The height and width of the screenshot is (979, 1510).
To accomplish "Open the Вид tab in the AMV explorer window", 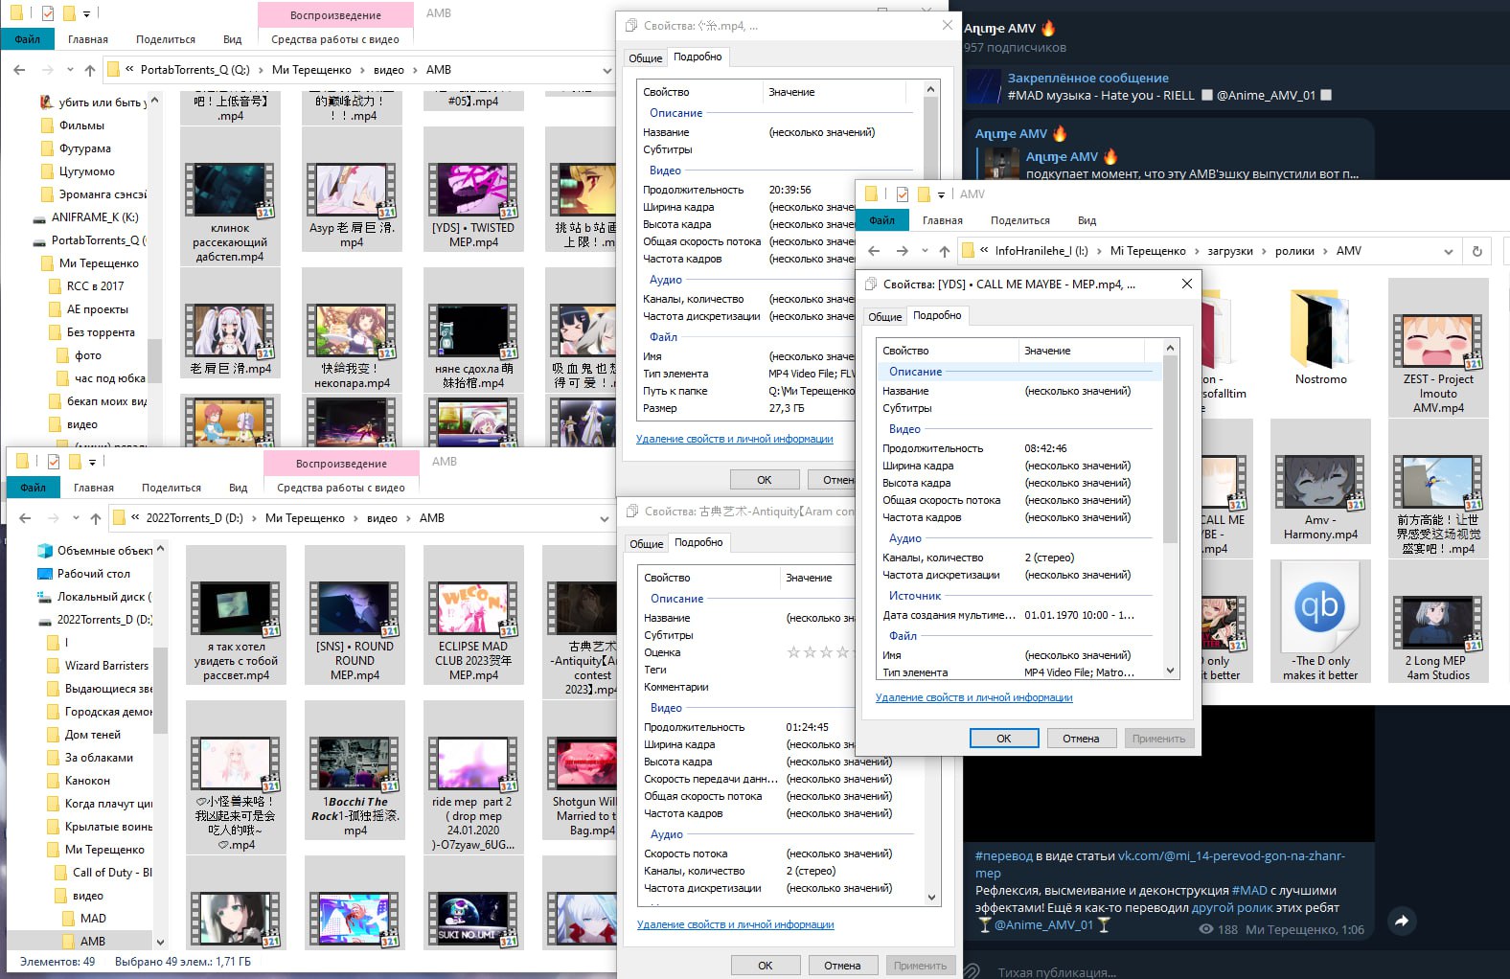I will tap(1087, 220).
